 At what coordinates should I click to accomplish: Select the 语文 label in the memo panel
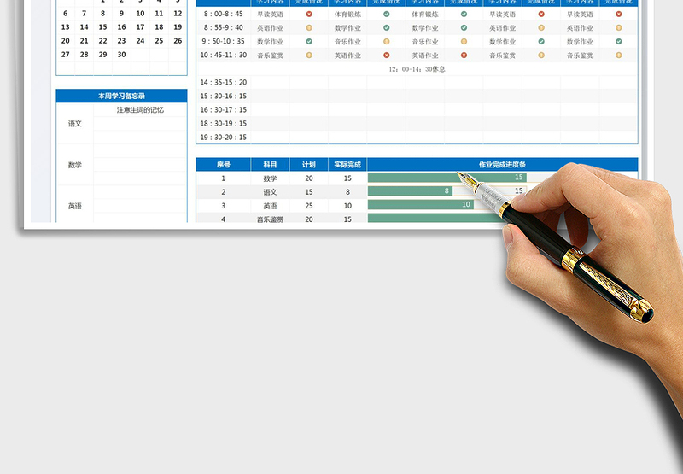(75, 124)
